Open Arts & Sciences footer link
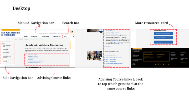This screenshot has height=96, width=189. [x=147, y=56]
